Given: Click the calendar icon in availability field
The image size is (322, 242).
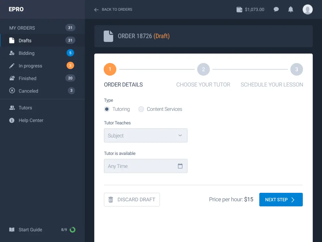Looking at the screenshot, I should tap(180, 166).
